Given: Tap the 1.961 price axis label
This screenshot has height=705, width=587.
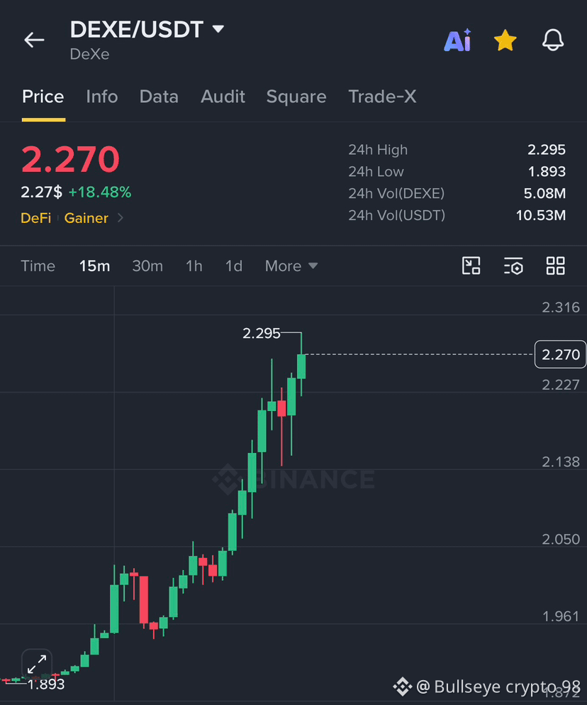Looking at the screenshot, I should (561, 616).
